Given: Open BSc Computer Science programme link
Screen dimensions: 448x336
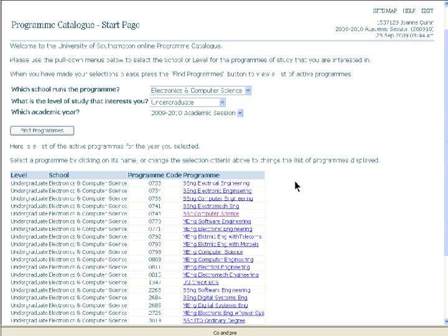Looking at the screenshot, I should point(211,213).
